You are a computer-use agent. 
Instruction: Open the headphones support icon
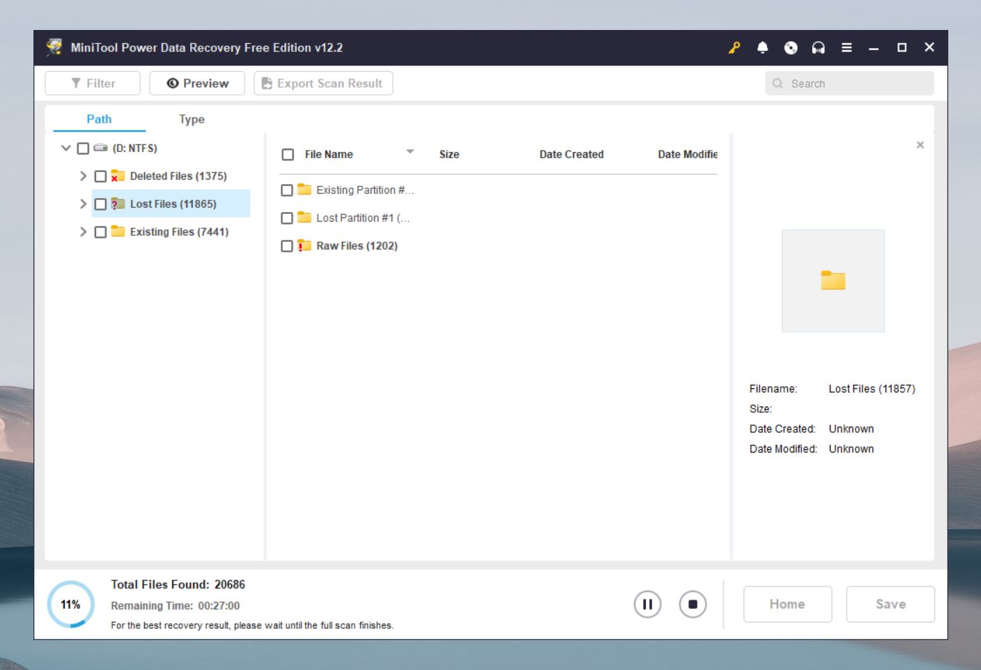(x=818, y=47)
